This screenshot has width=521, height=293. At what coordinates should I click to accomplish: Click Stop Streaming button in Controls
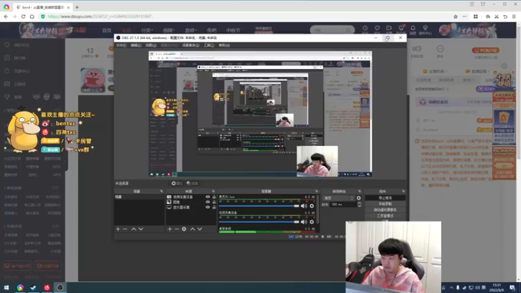click(385, 198)
